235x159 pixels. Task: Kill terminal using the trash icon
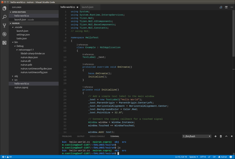click(x=221, y=136)
